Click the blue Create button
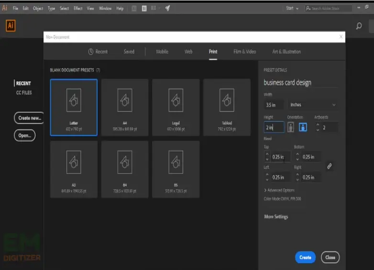 click(x=305, y=258)
